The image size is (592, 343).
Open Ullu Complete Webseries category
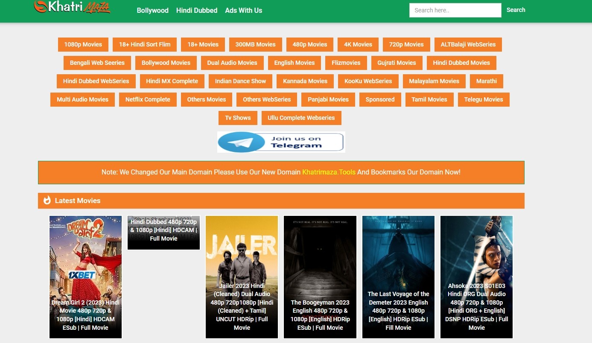pyautogui.click(x=301, y=118)
